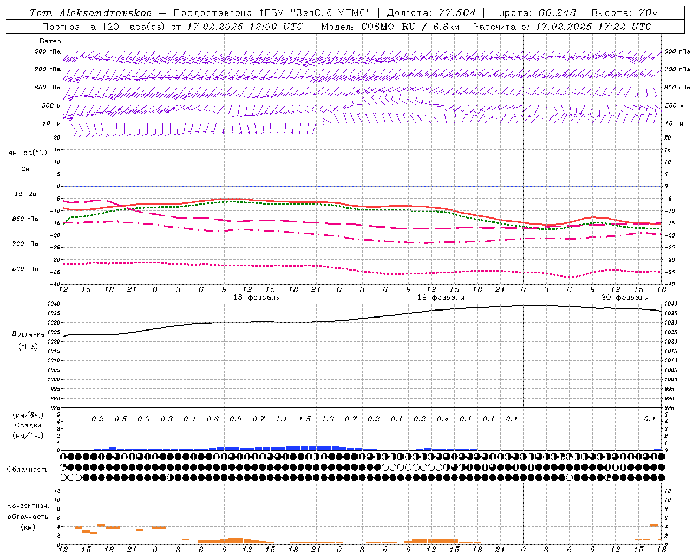The width and height of the screenshot is (693, 554).
Task: Click the '20 февраля' date label
Action: 625,298
